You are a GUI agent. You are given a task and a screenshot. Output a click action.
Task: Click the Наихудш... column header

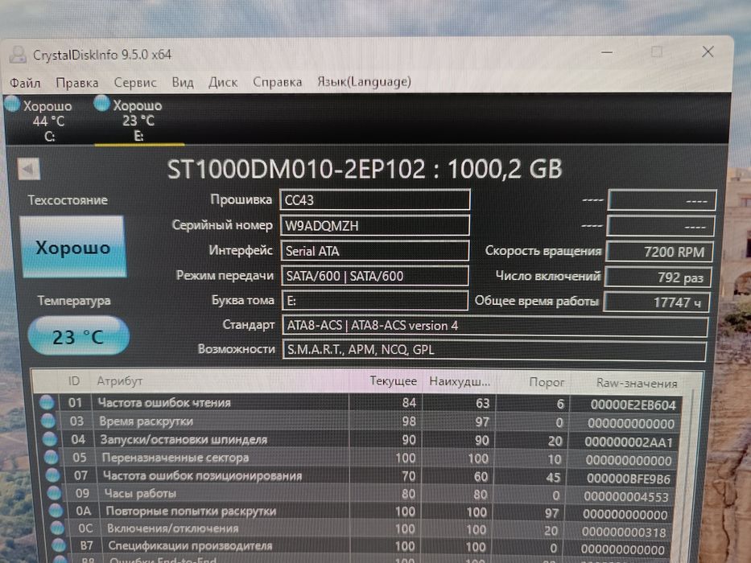(460, 382)
